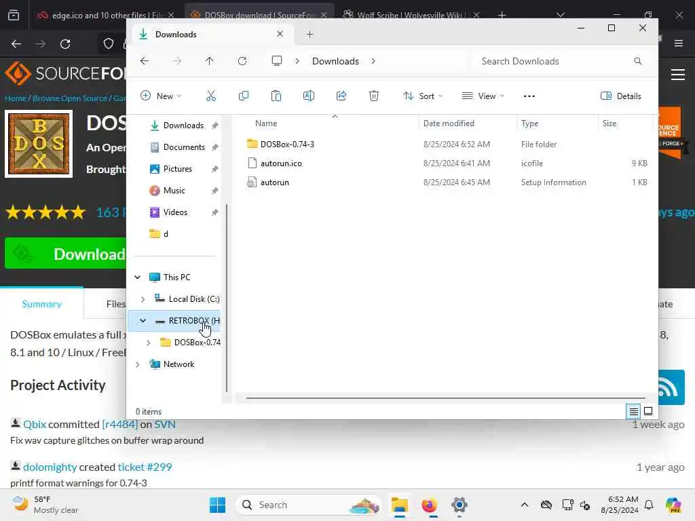Open the Summary tab on SourceForge
The image size is (695, 521).
(x=41, y=304)
